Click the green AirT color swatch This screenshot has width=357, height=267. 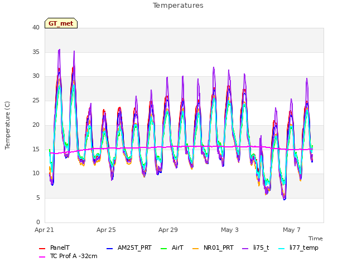click(x=163, y=249)
